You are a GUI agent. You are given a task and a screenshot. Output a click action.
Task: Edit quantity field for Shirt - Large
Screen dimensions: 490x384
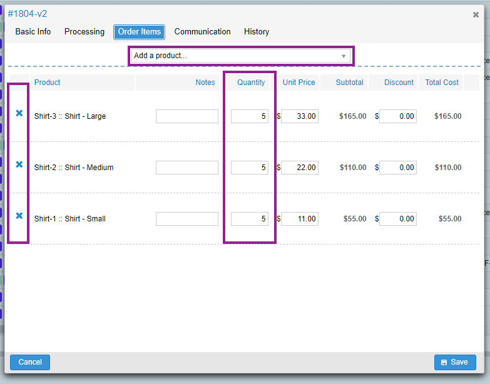click(249, 116)
